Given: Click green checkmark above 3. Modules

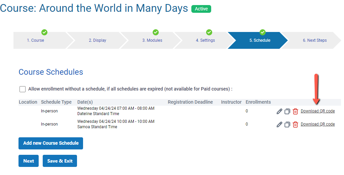Looking at the screenshot, I should coord(156,32).
